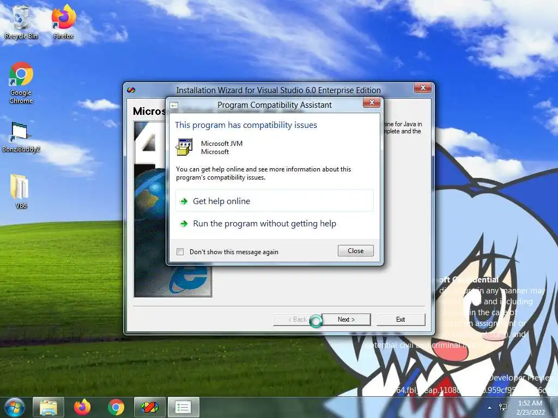Switch to Visual Studio setup taskbar button

[x=149, y=407]
